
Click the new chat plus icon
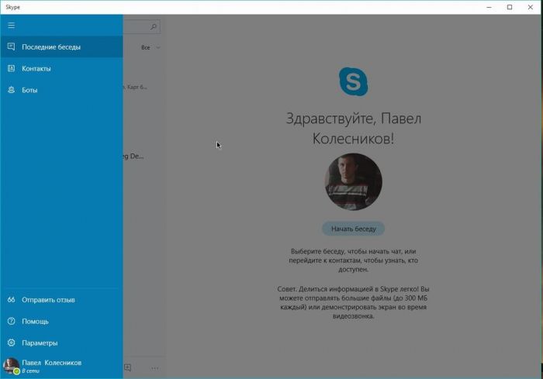(x=128, y=367)
